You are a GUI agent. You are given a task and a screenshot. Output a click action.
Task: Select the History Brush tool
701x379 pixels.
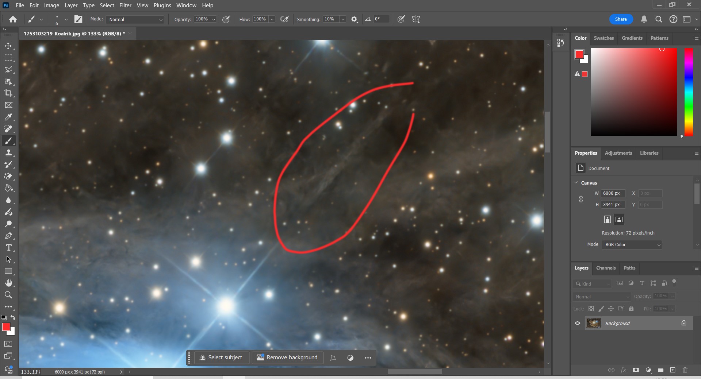click(8, 165)
